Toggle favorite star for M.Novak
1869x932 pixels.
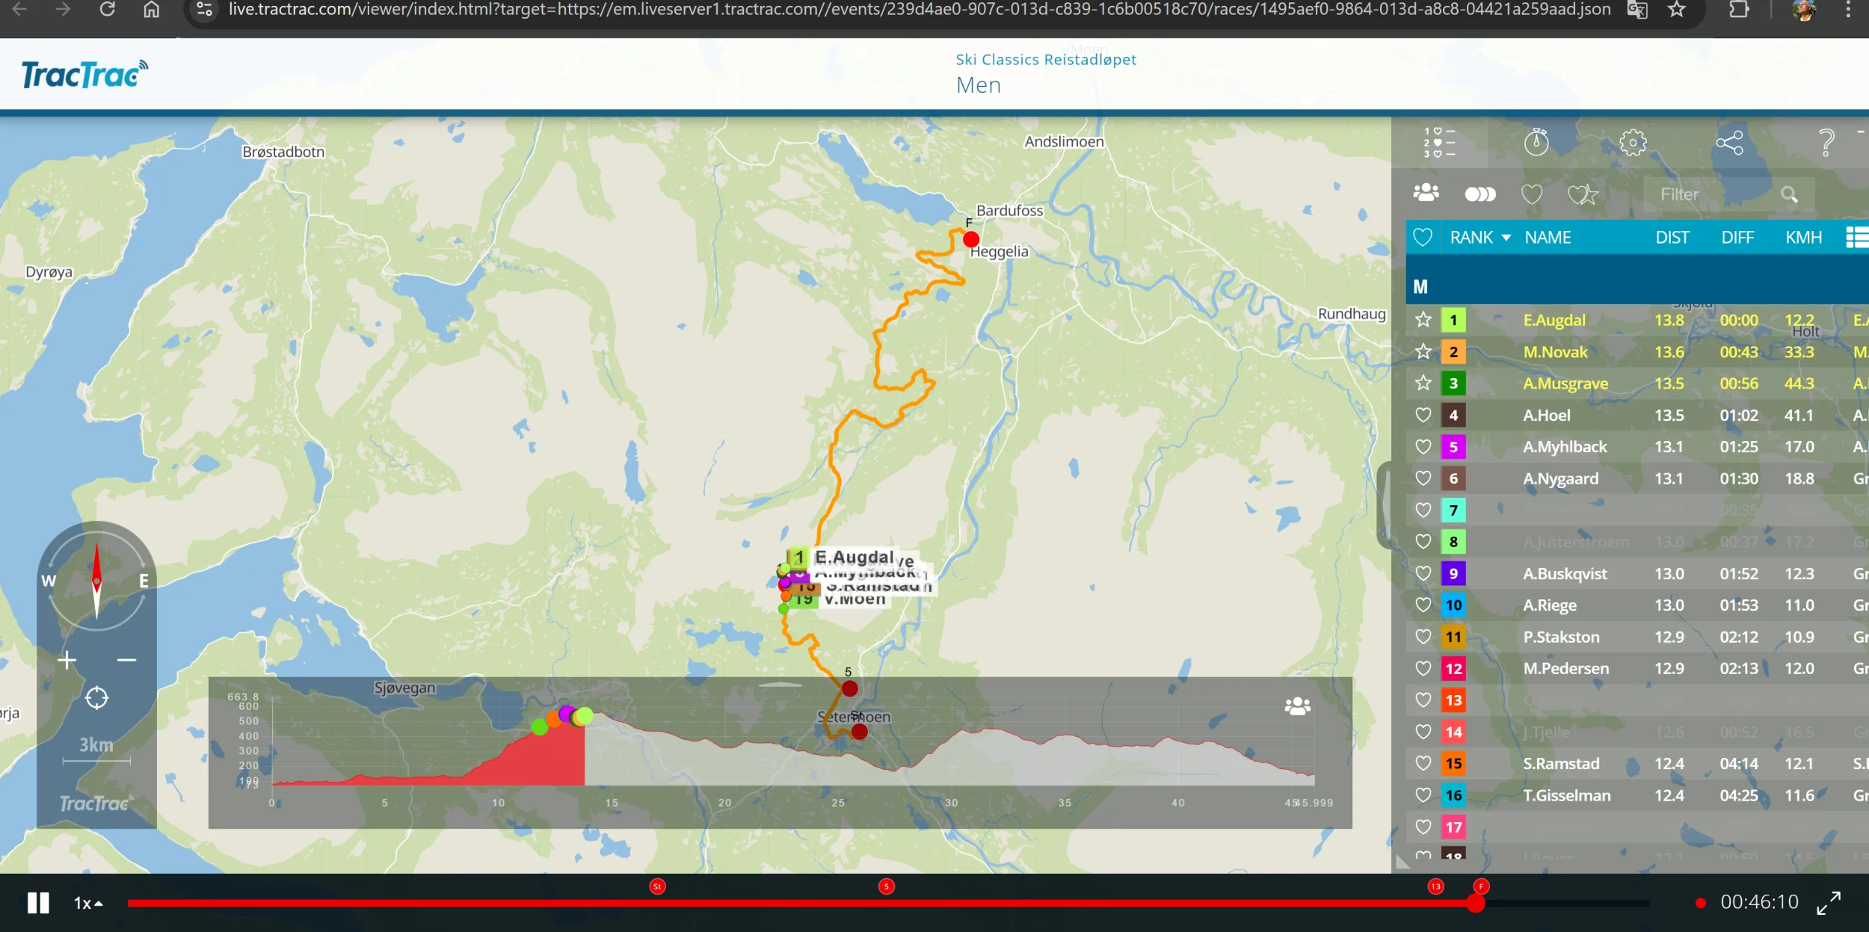pyautogui.click(x=1423, y=351)
